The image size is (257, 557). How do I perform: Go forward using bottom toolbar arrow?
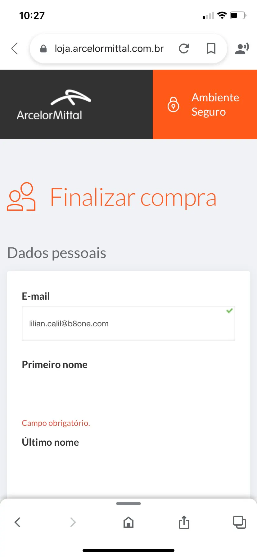73,522
